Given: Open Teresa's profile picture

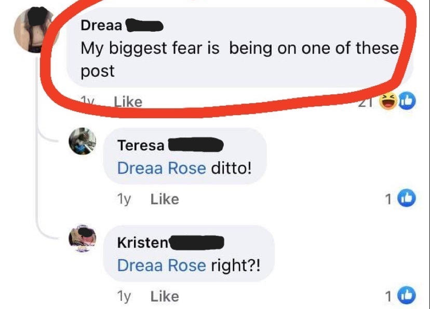Looking at the screenshot, I should 82,141.
